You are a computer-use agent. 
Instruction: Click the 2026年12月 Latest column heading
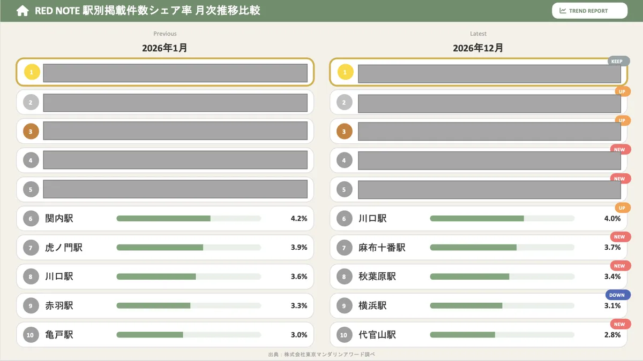pyautogui.click(x=478, y=48)
